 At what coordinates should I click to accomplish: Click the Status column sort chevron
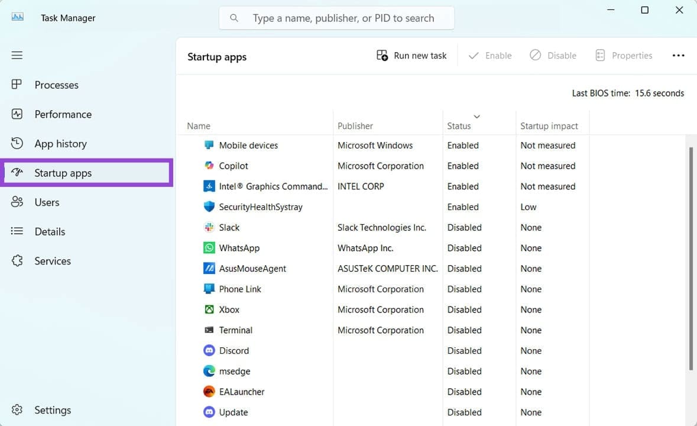(x=477, y=117)
